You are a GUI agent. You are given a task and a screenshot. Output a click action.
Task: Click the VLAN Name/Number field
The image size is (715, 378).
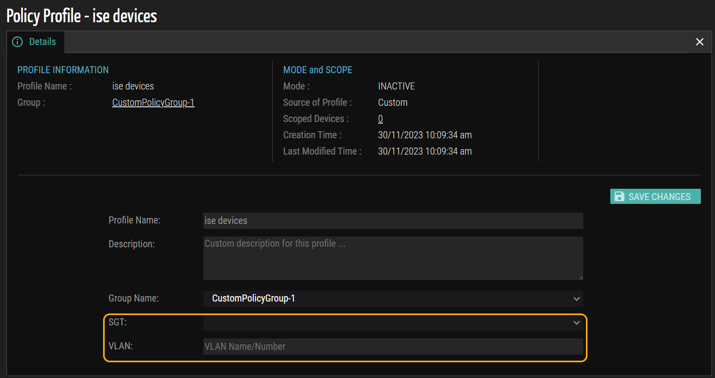click(x=393, y=347)
